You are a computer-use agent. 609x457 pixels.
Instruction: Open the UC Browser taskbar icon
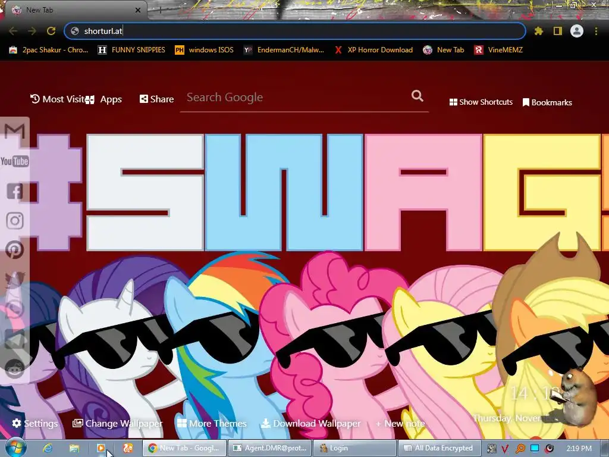pyautogui.click(x=128, y=448)
